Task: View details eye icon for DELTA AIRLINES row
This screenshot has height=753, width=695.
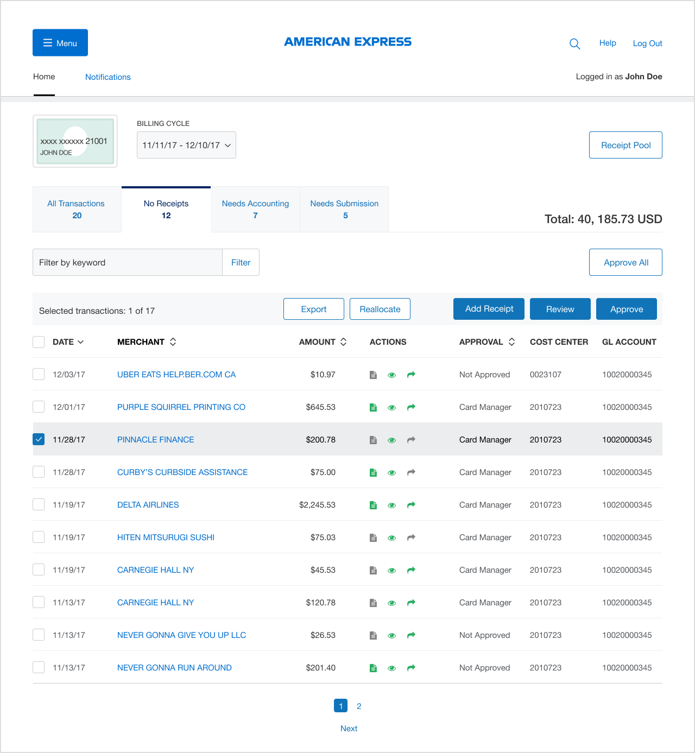Action: [x=391, y=505]
